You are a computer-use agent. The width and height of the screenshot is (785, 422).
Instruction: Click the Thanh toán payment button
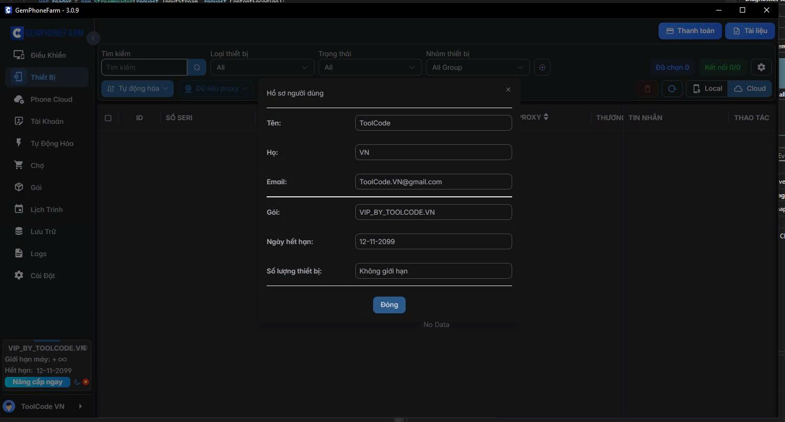(690, 31)
